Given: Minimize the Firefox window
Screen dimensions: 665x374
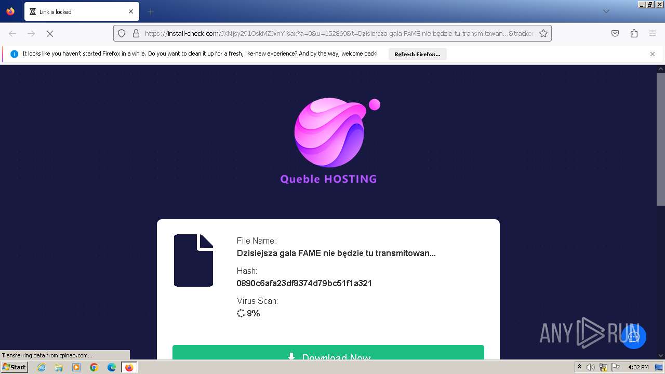Looking at the screenshot, I should click(642, 4).
